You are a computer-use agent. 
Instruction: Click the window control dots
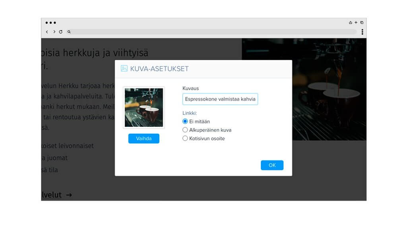click(x=50, y=23)
